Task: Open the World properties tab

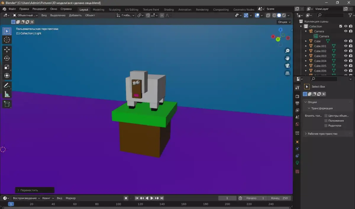Action: (x=297, y=124)
